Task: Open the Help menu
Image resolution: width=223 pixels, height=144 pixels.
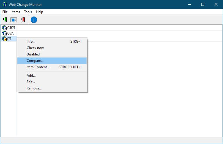Action: pyautogui.click(x=39, y=12)
